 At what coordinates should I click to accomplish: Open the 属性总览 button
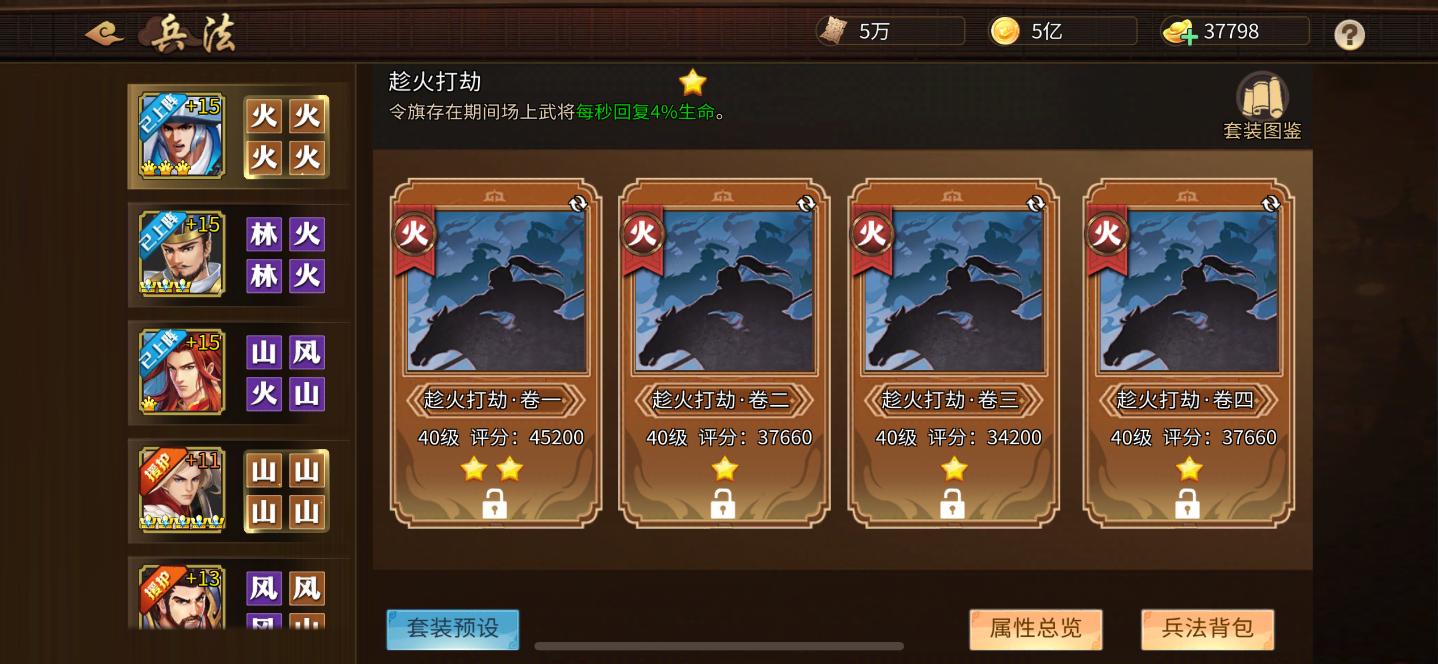pos(1035,629)
